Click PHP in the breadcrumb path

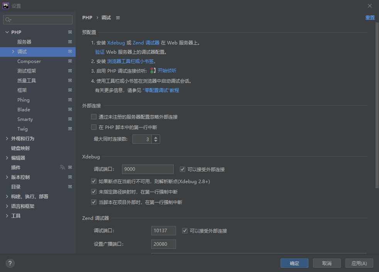point(87,17)
